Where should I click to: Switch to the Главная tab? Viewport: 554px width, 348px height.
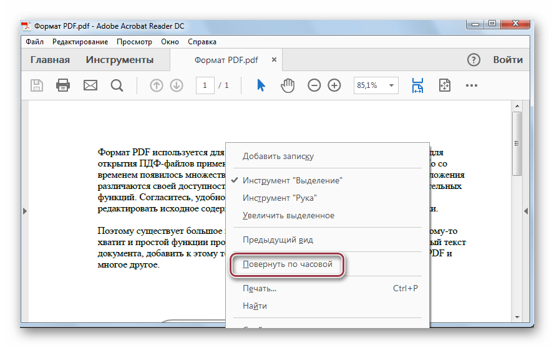(x=50, y=60)
